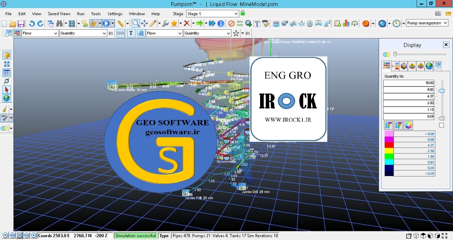Open the Tools menu
Screen dimensions: 453x240
coord(96,14)
